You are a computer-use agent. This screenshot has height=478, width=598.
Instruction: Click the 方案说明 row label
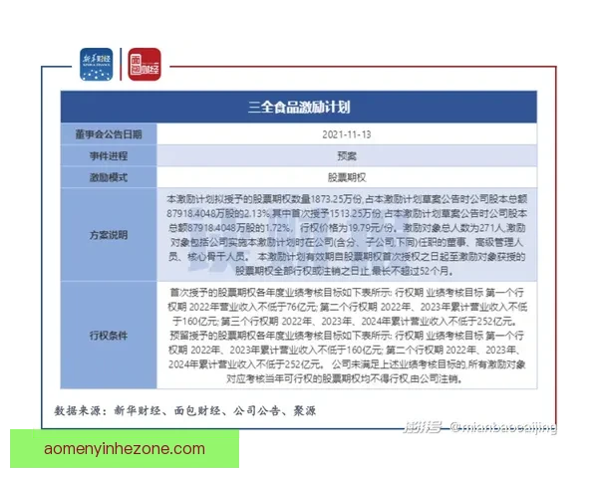[109, 235]
